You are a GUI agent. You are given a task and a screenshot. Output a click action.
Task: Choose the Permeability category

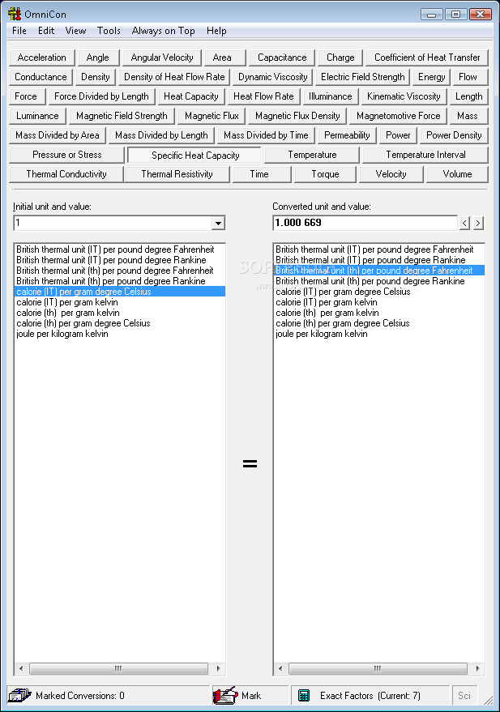(347, 136)
